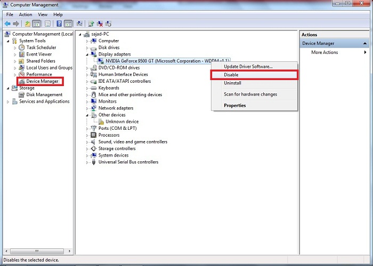Toggle the Show/Hide Action Pane toolbar icon
This screenshot has width=373, height=266.
coord(68,24)
